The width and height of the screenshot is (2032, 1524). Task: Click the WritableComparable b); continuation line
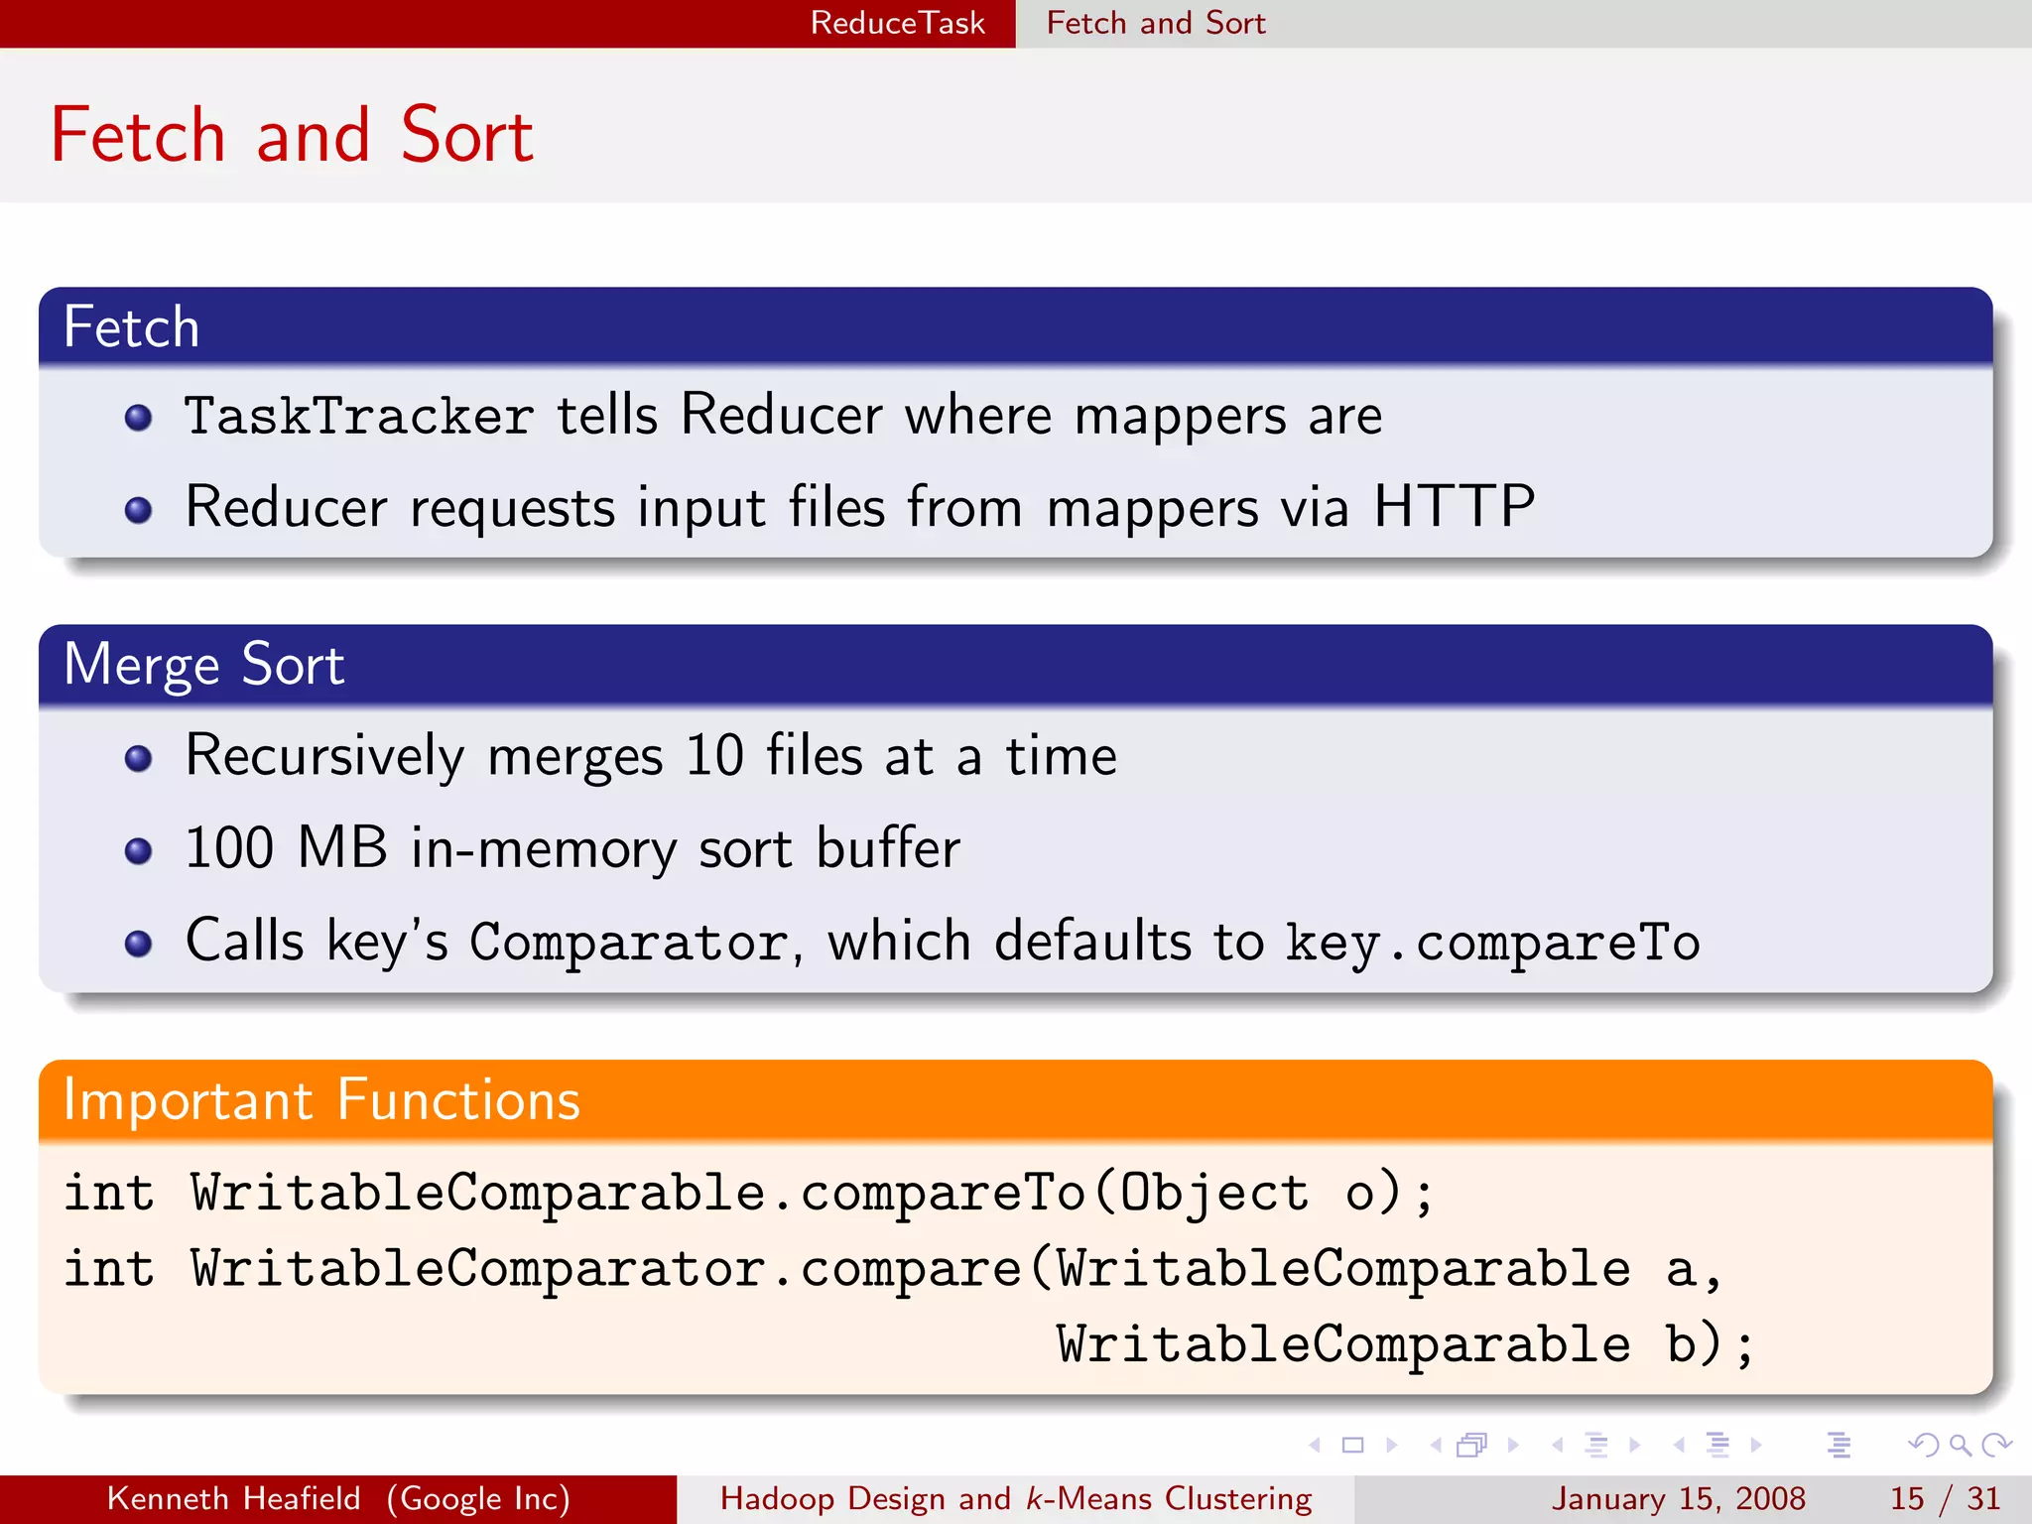click(x=1405, y=1345)
